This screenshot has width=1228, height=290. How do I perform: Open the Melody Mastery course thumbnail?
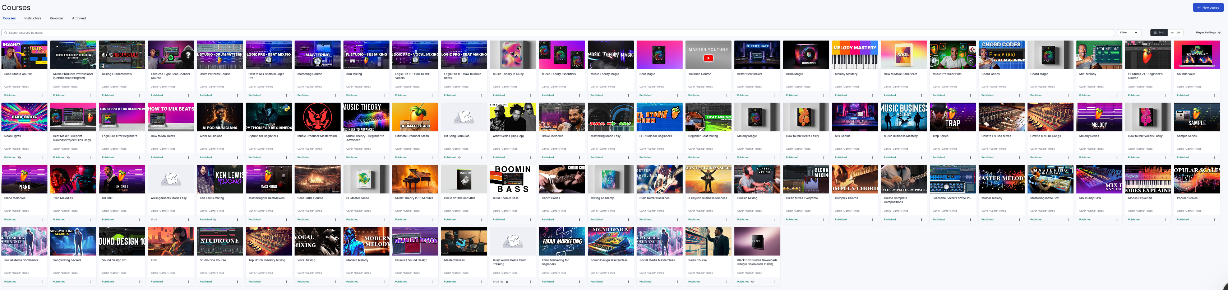[855, 55]
